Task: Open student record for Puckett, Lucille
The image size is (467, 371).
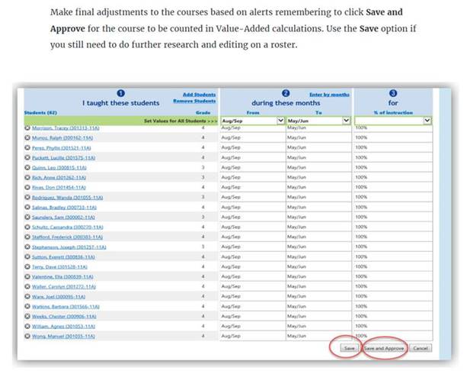Action: [x=60, y=156]
